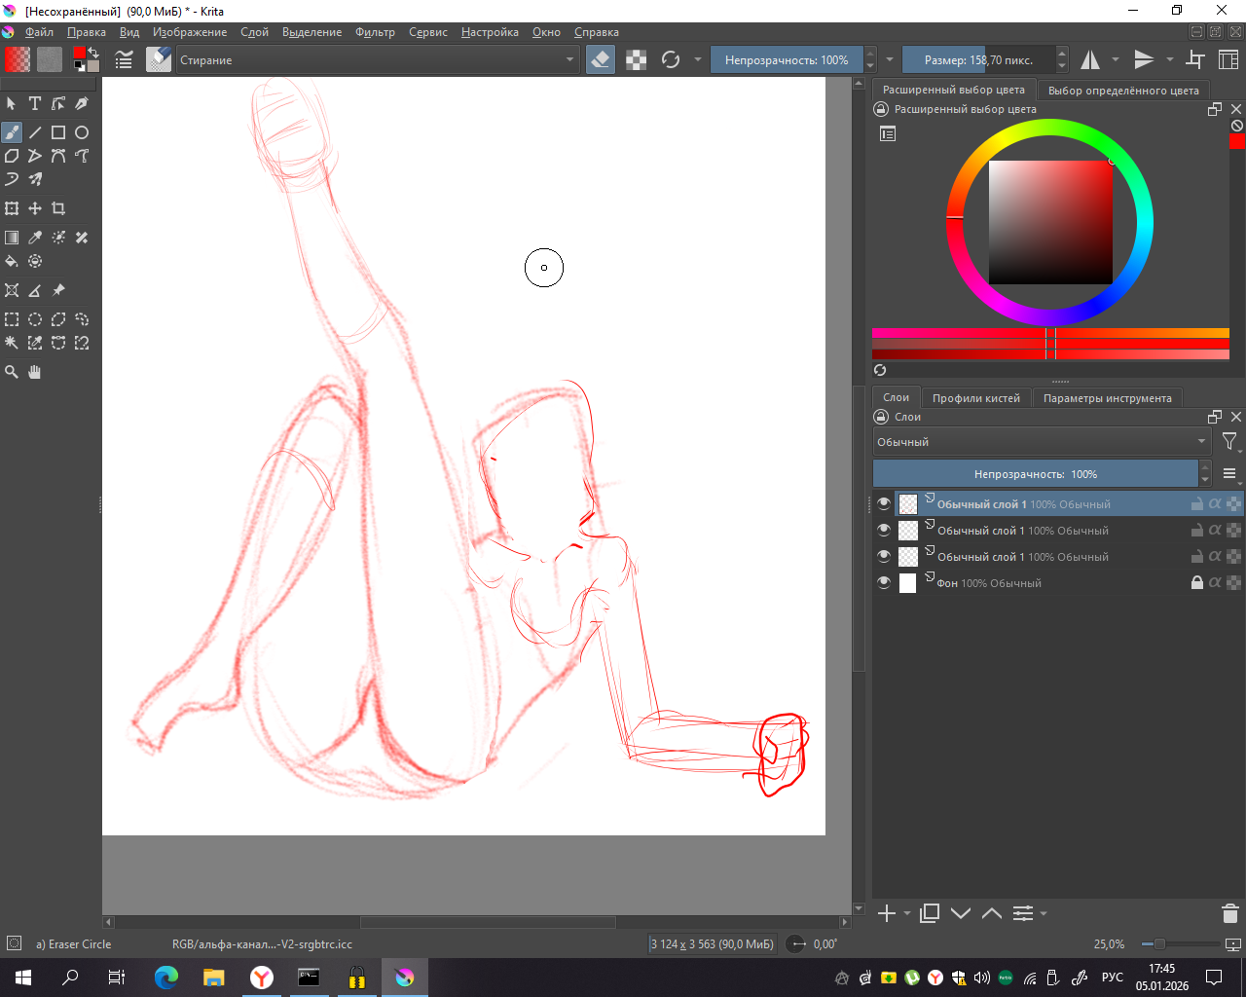Click the brush Размер slider in toolbar
1246x997 pixels.
pos(978,59)
